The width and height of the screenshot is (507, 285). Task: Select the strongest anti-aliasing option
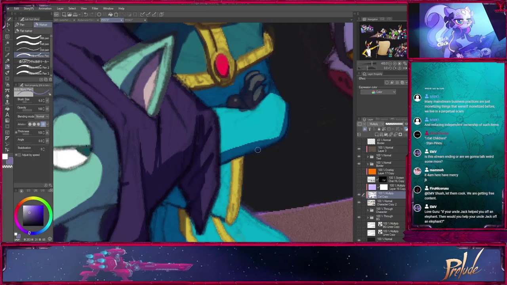click(x=43, y=124)
